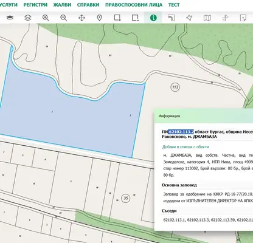
Task: Select the crosshair coordinates tool
Action: click(225, 18)
